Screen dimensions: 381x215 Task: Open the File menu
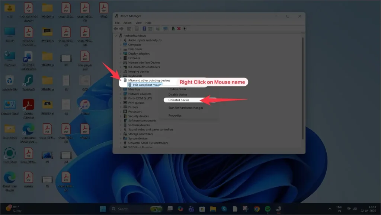(x=117, y=23)
